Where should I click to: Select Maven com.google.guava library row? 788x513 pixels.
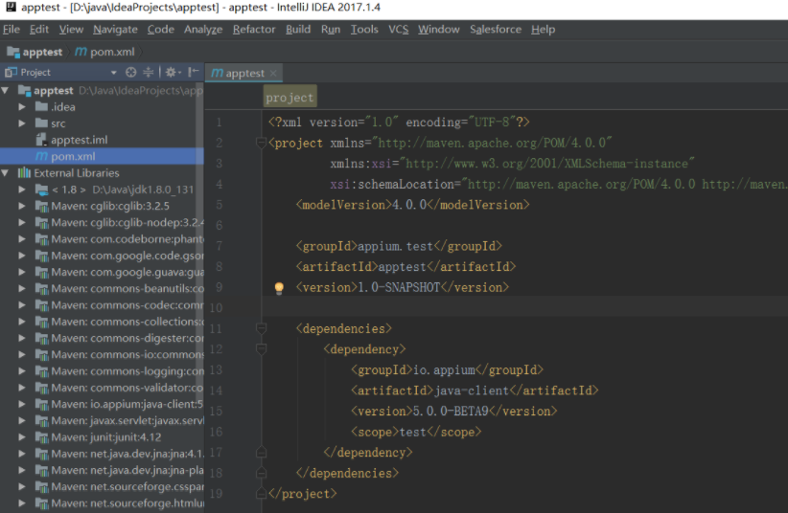point(102,272)
